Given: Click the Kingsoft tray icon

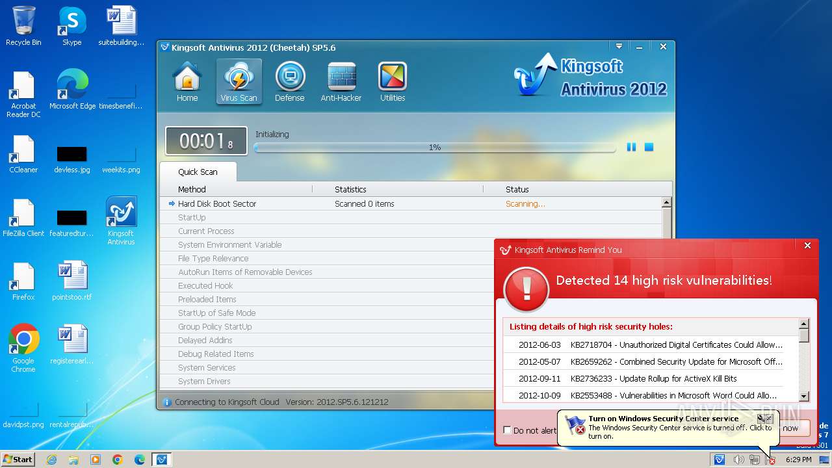Looking at the screenshot, I should [720, 460].
